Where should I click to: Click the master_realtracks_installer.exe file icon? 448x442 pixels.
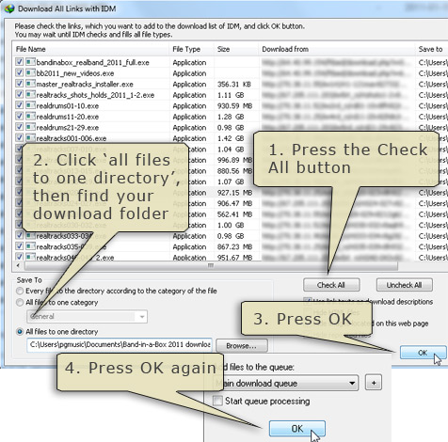click(30, 84)
